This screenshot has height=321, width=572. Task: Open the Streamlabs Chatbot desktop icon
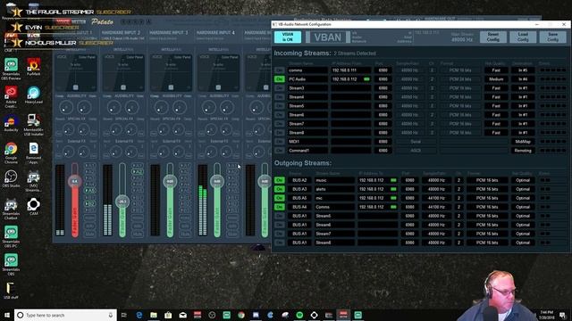coord(11,210)
